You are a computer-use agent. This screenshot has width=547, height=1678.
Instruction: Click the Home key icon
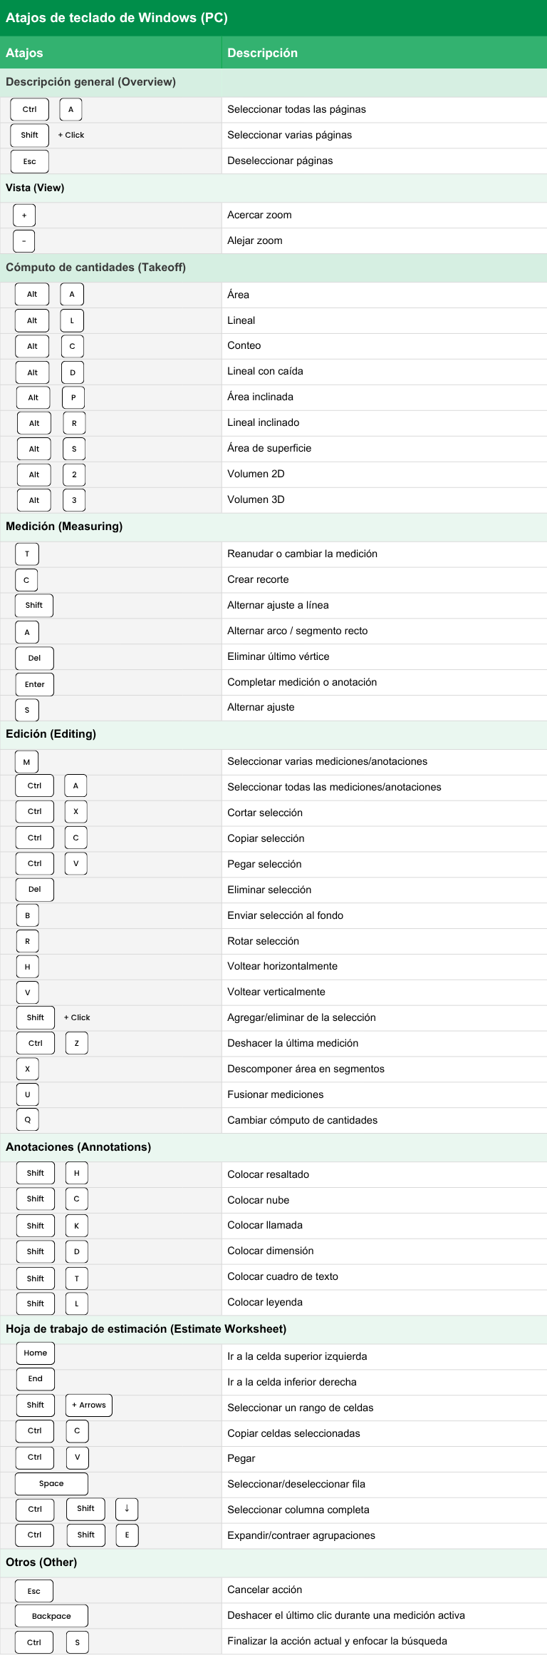36,1353
